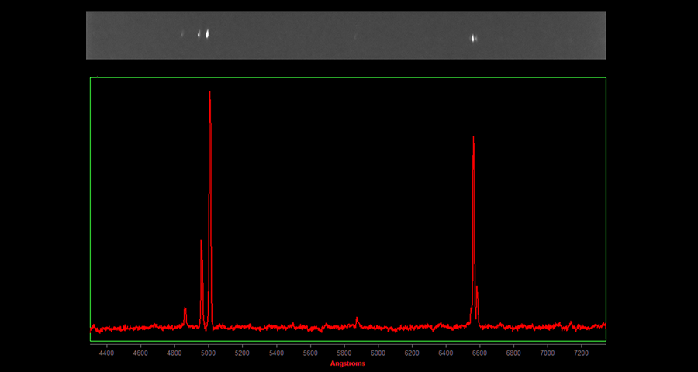Click the 7000 axis tick label
698x372 pixels.
point(548,353)
